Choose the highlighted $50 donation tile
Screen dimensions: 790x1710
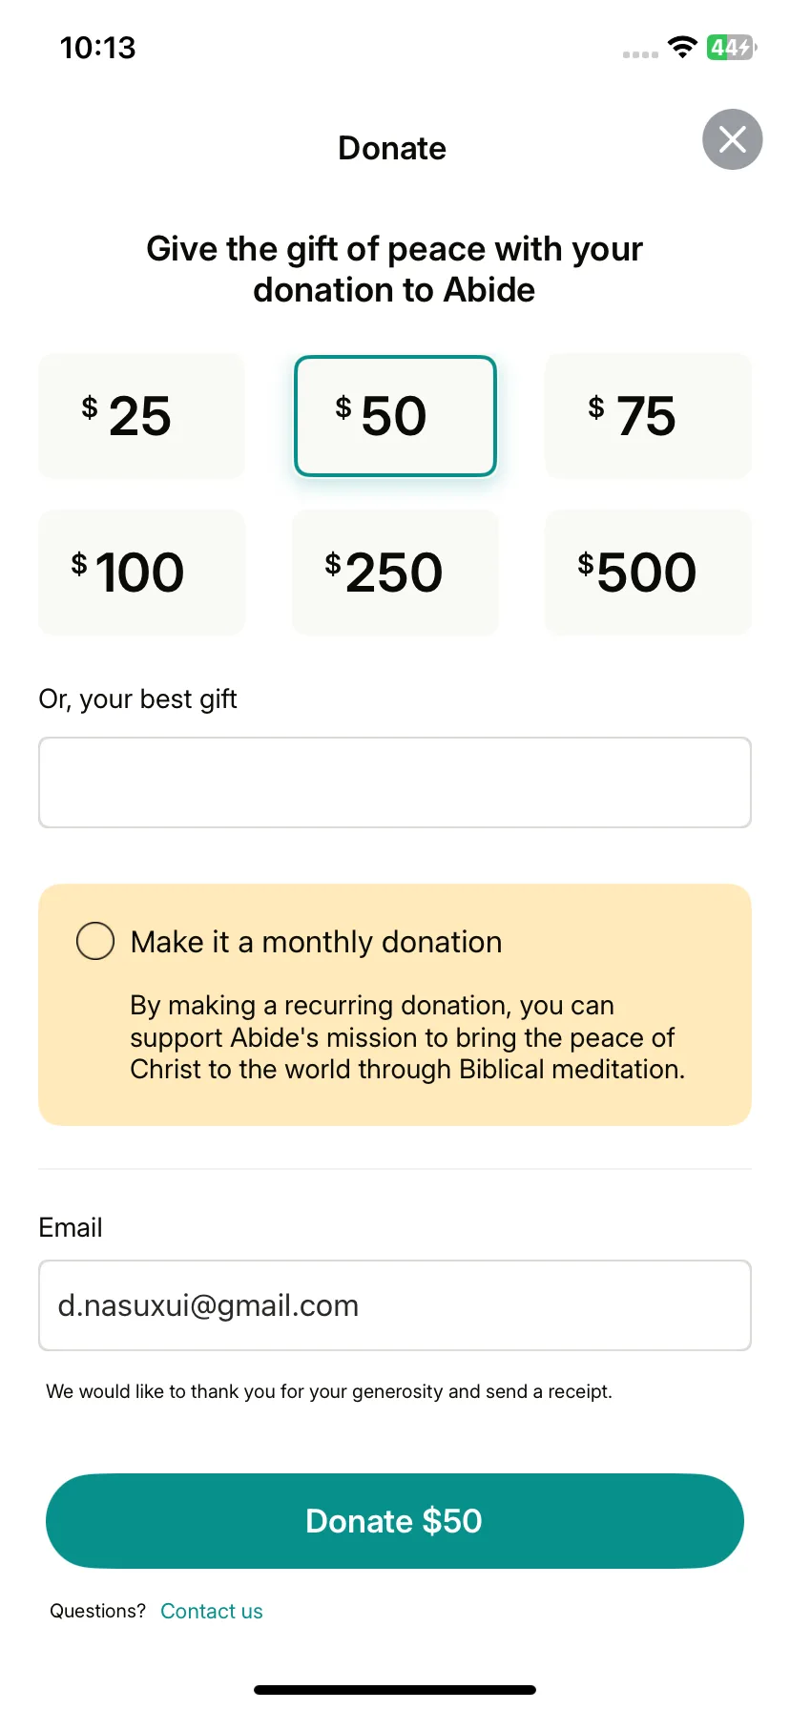pos(395,416)
